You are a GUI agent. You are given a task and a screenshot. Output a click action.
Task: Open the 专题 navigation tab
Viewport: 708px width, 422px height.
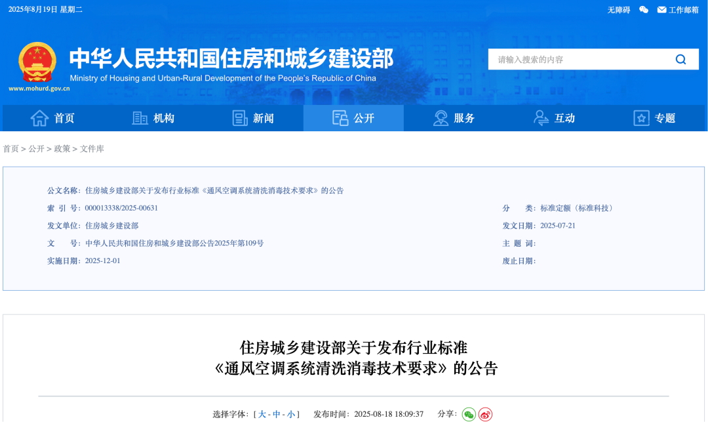click(x=654, y=118)
